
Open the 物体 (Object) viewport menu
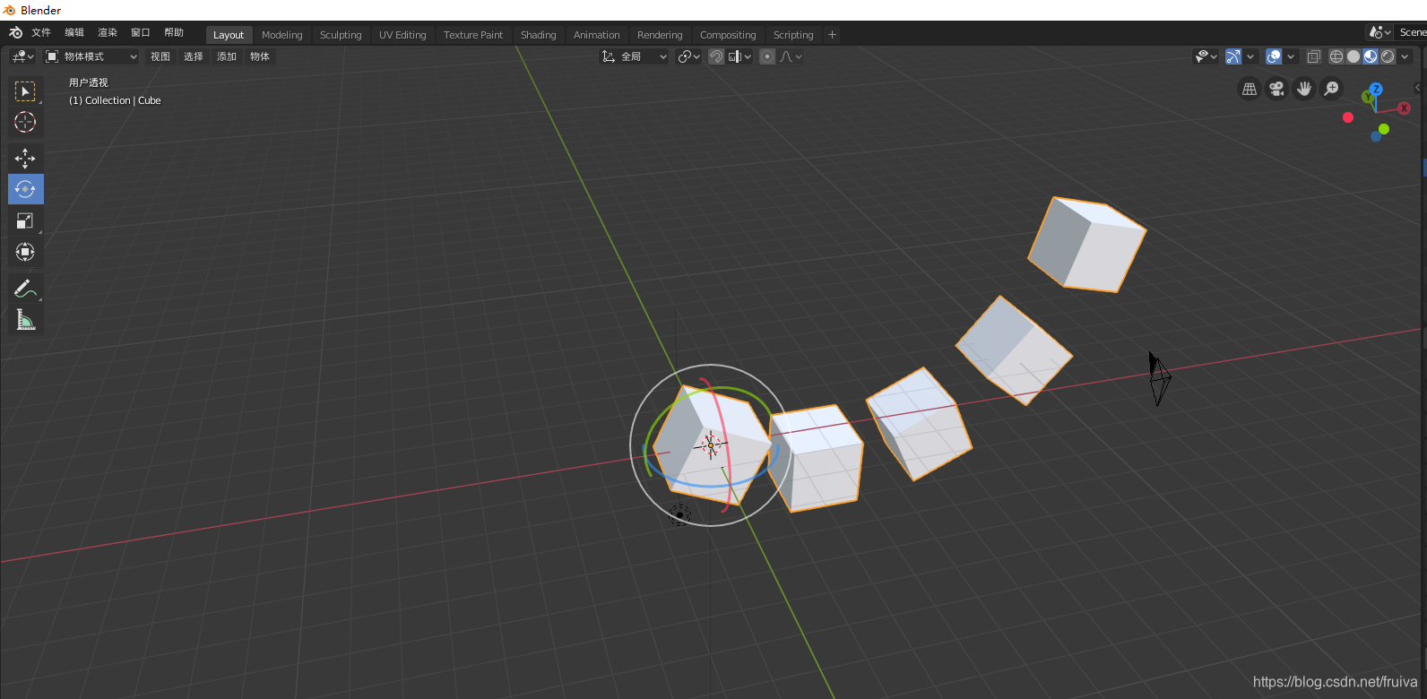260,56
